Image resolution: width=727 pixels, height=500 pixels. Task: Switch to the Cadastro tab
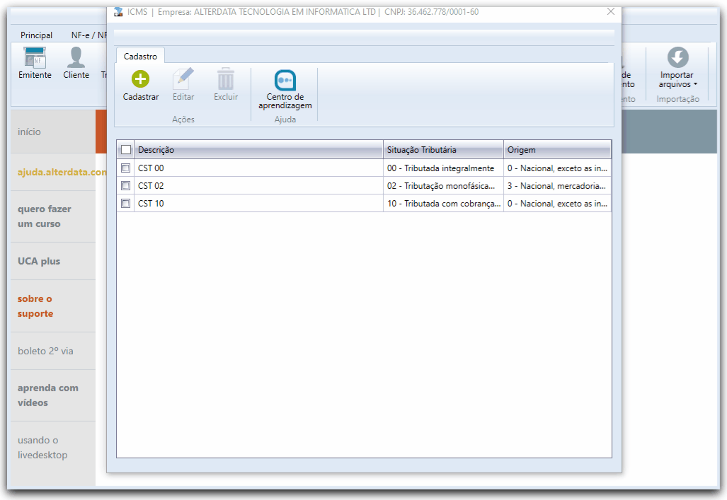pos(140,56)
